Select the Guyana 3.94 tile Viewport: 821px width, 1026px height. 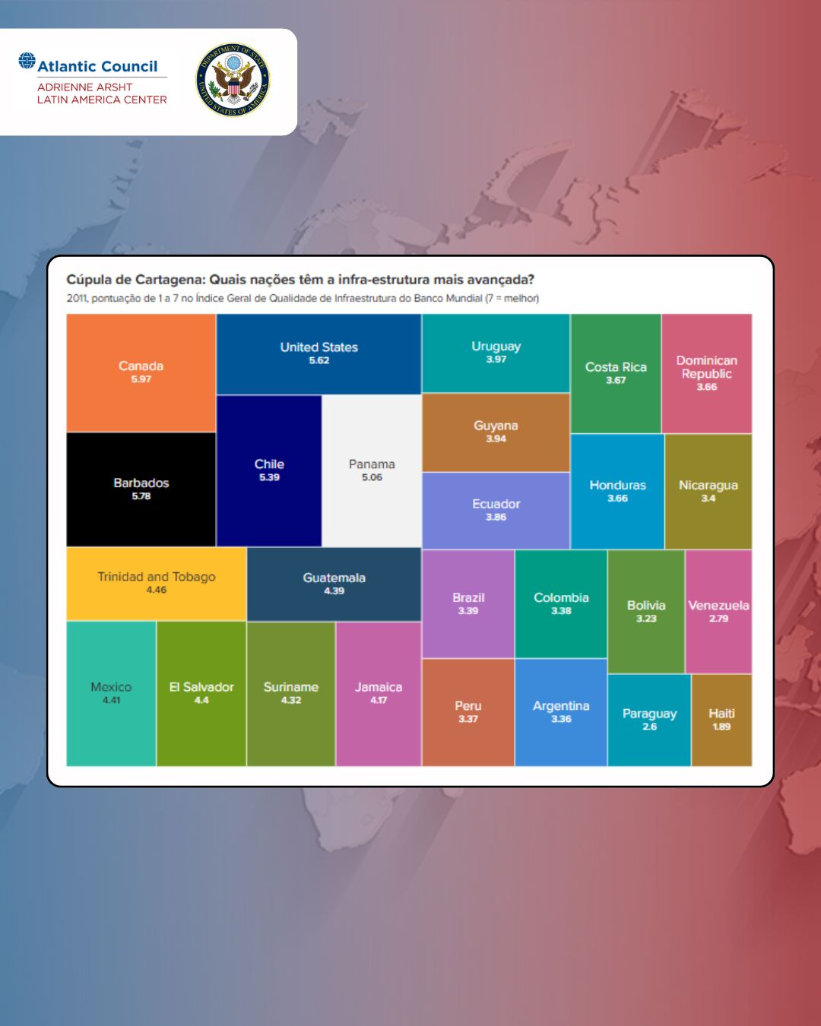(496, 432)
